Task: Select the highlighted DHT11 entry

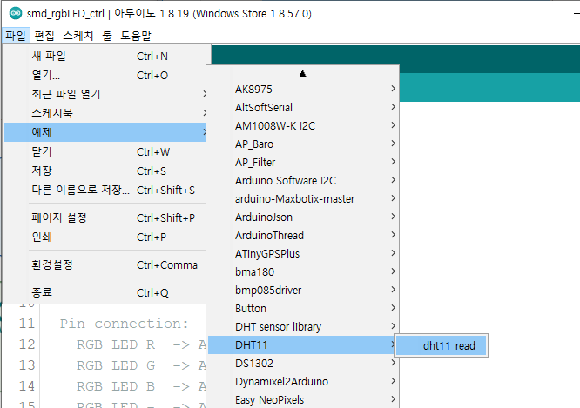Action: (302, 345)
